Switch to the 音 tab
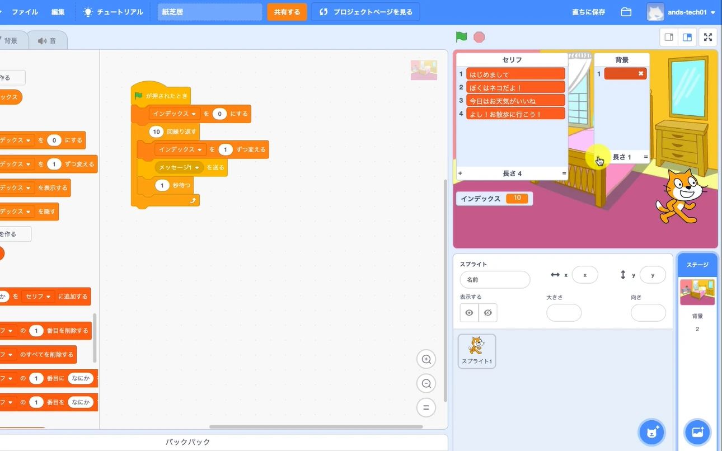The height and width of the screenshot is (451, 722). coord(48,39)
